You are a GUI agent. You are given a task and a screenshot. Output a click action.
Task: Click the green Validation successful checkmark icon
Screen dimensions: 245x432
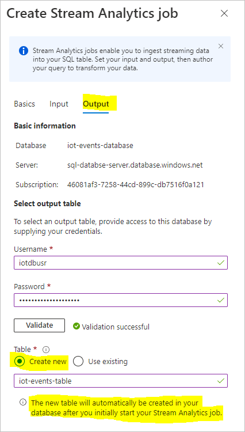(x=76, y=327)
